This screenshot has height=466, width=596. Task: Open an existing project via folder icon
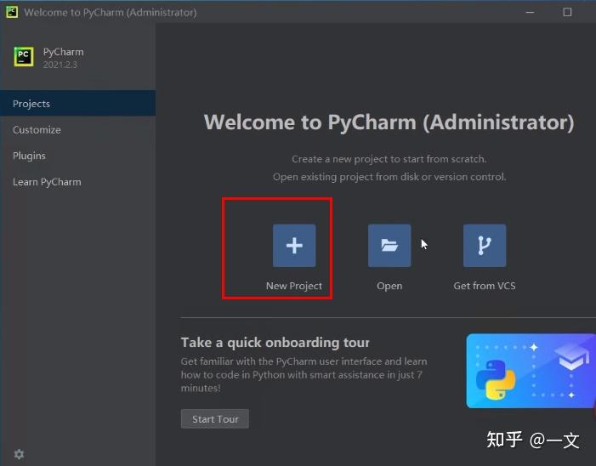389,245
